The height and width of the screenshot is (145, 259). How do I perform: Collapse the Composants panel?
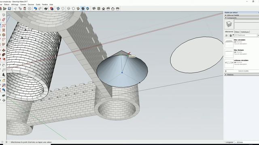pos(242,18)
